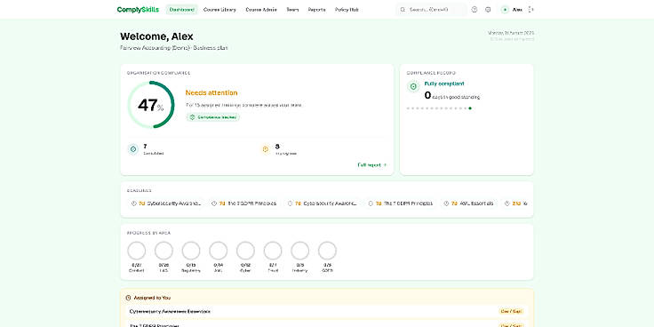The image size is (654, 327).
Task: Click Due / Start badge on Cybersecurity row
Action: click(x=511, y=311)
